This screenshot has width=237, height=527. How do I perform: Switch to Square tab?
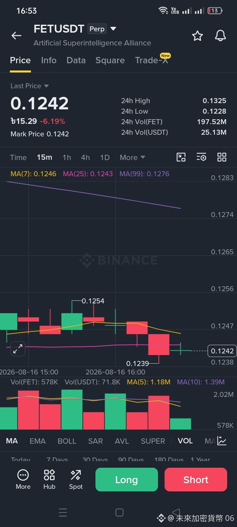pyautogui.click(x=110, y=60)
